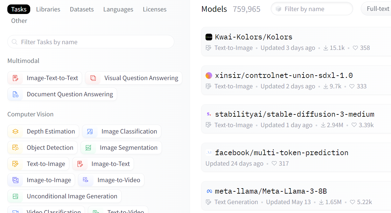Filter by Visual Question Answering

[x=134, y=78]
